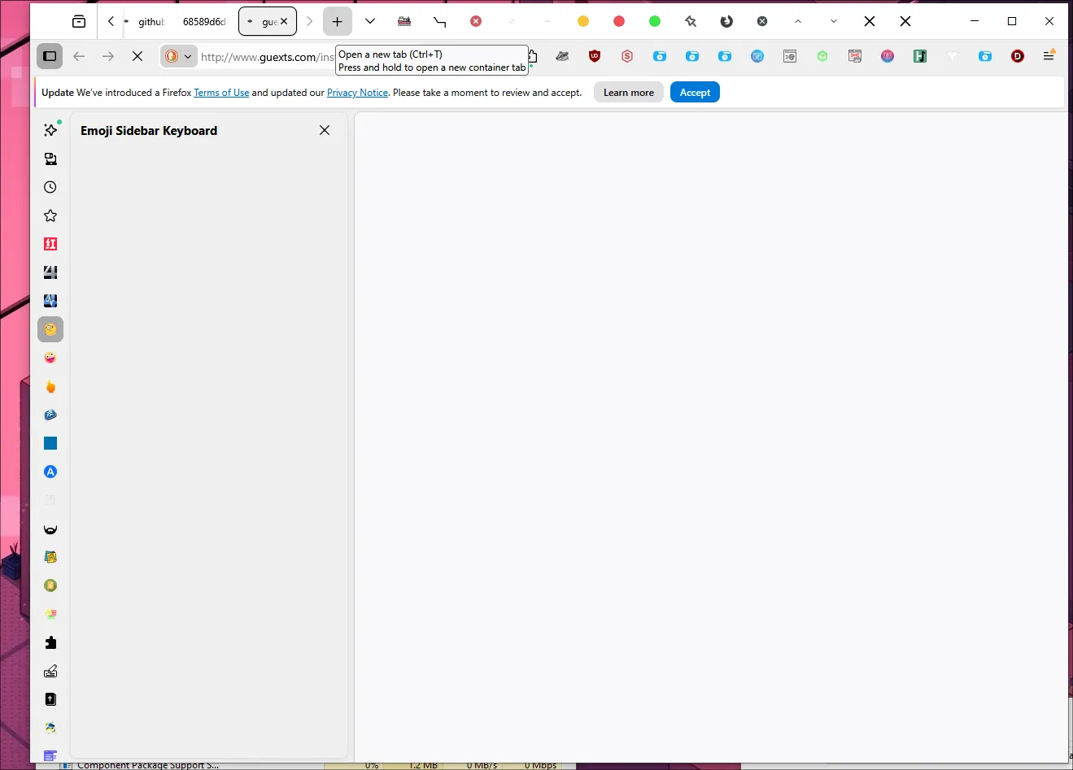Expand the application hamburger menu
The width and height of the screenshot is (1073, 770).
[1049, 56]
